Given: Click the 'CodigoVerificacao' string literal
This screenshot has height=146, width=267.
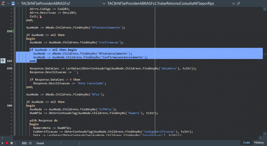Looking at the screenshot, I should (x=159, y=132).
